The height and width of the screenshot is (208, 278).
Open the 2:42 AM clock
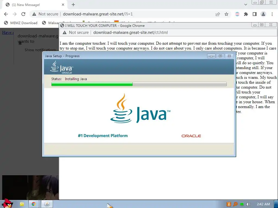tap(263, 204)
